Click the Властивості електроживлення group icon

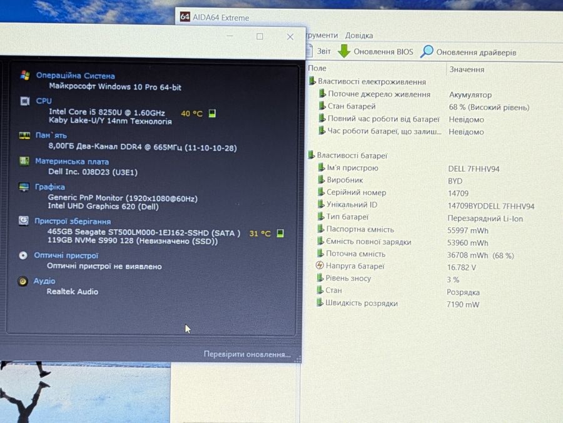coord(312,81)
